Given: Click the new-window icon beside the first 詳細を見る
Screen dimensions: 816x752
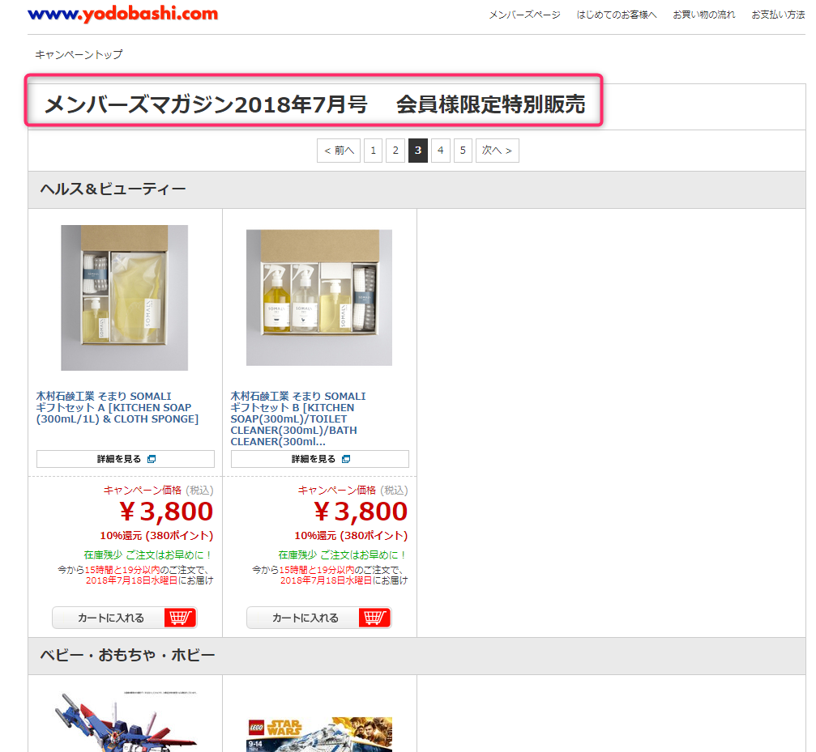Looking at the screenshot, I should (152, 459).
